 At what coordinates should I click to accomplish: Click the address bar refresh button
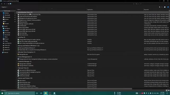tap(136, 4)
